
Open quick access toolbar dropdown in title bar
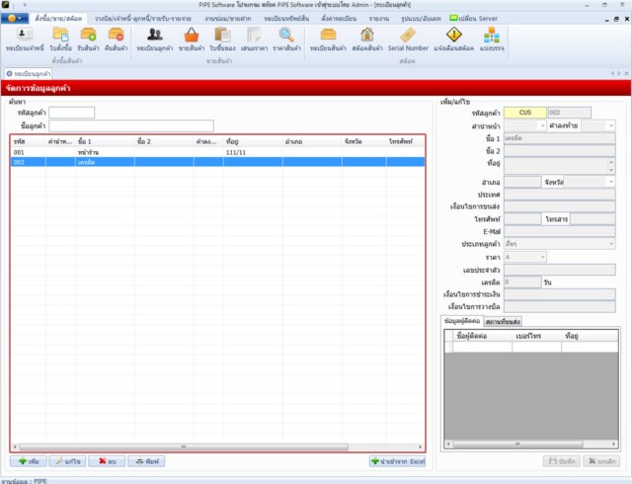[25, 5]
